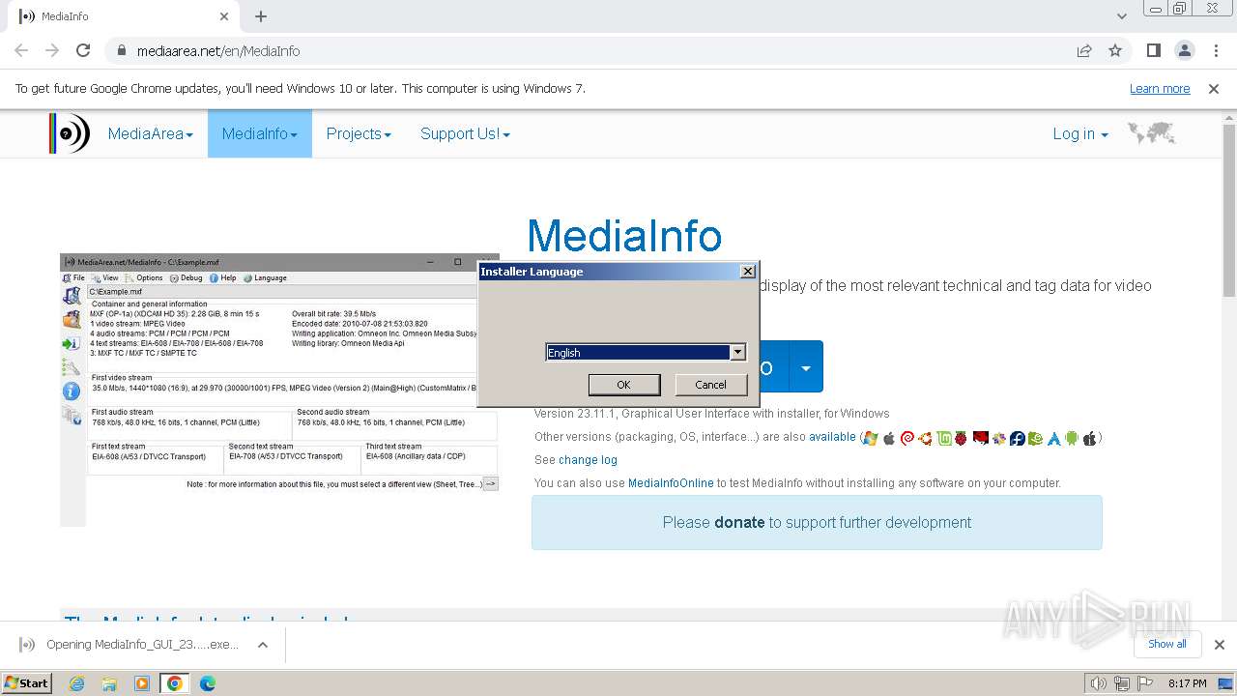Expand the Support Us! dropdown
The height and width of the screenshot is (696, 1237).
[x=465, y=133]
